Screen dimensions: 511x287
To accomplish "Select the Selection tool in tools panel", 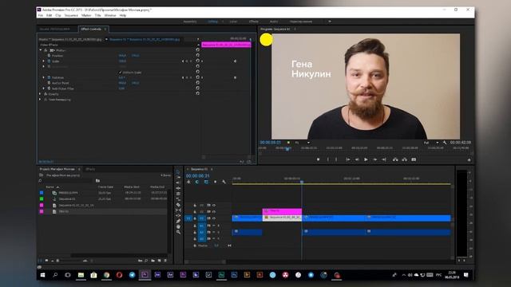I will click(x=178, y=172).
